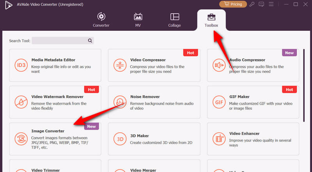
Task: Click the Video Compressor icon
Action: click(120, 65)
